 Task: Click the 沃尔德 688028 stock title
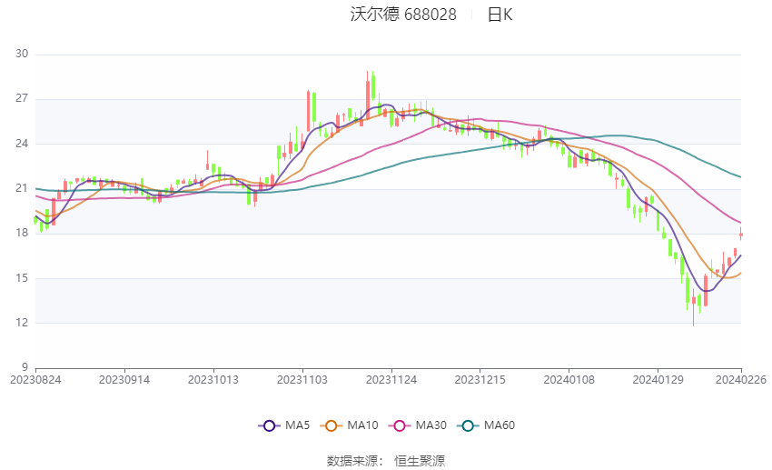click(x=404, y=15)
